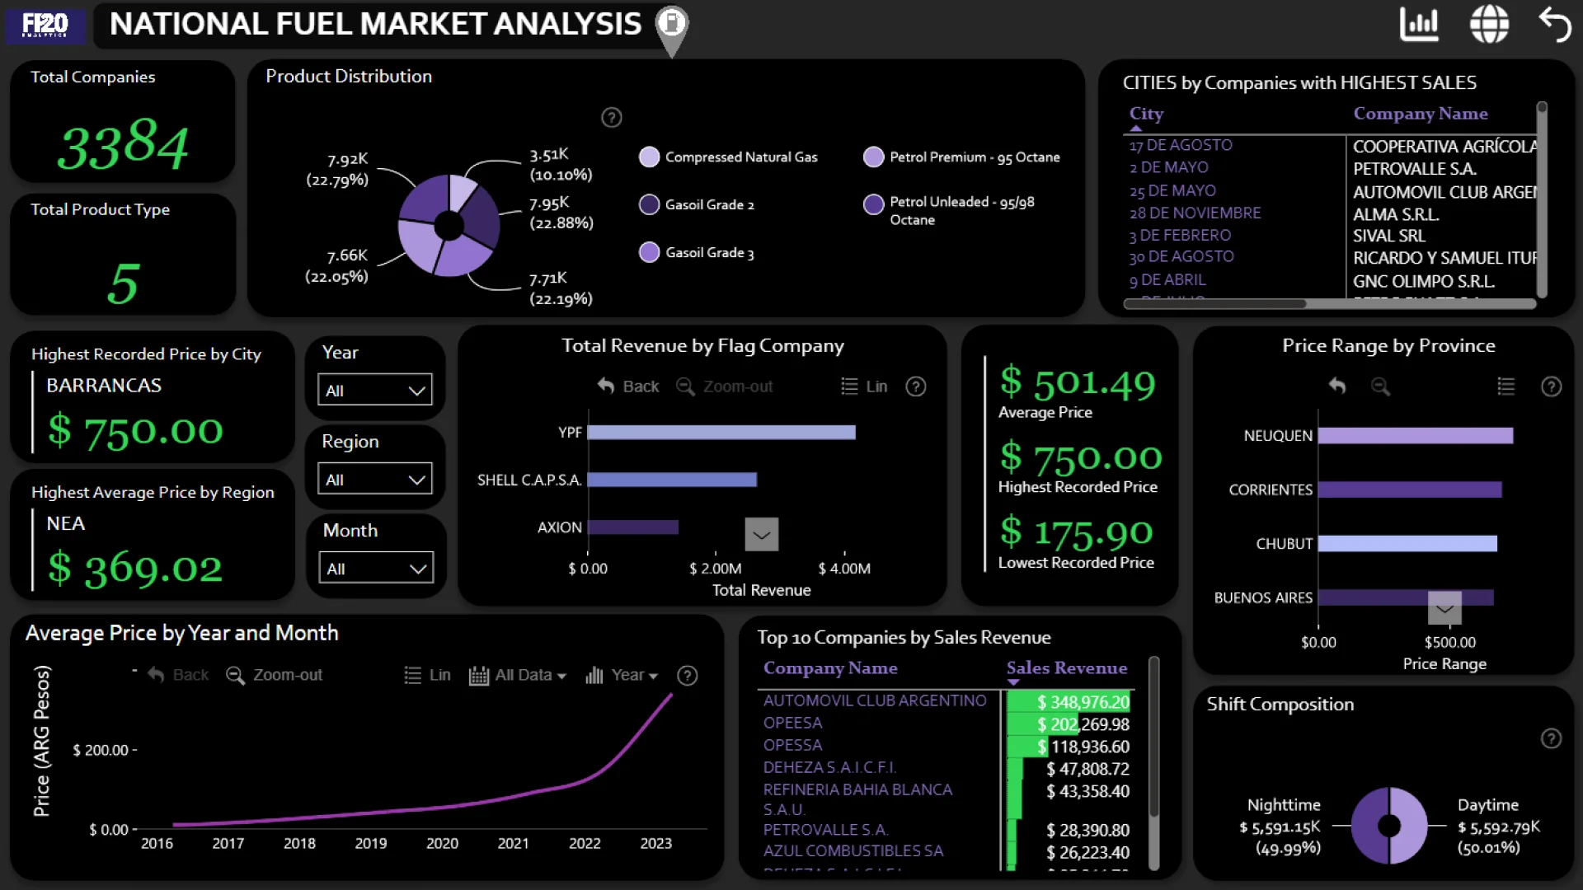1583x890 pixels.
Task: Open the bar chart view icon
Action: [x=1419, y=24]
